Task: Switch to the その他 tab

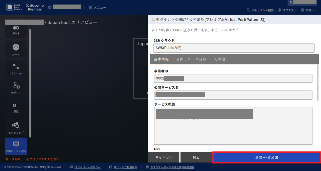Action: coord(219,59)
